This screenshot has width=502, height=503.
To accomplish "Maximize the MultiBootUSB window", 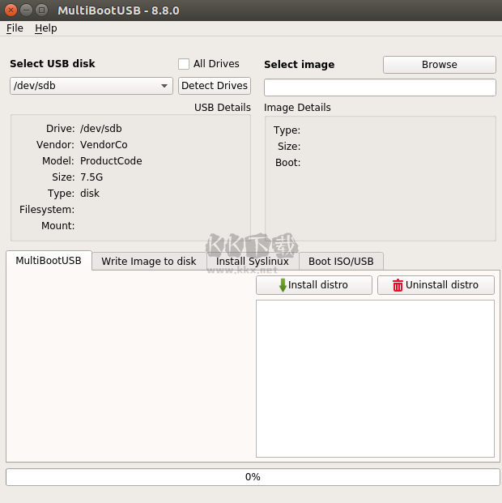I will click(41, 10).
